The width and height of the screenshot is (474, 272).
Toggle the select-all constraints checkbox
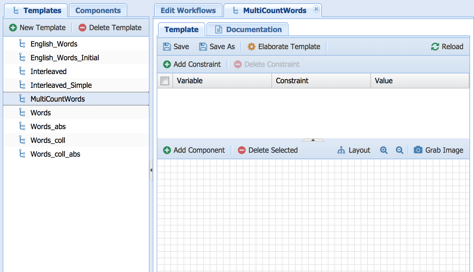point(165,81)
